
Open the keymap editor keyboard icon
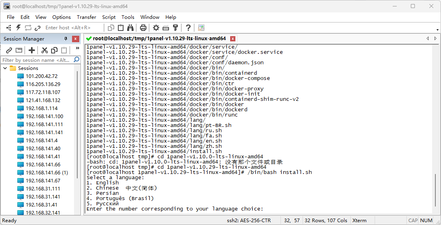[166, 28]
